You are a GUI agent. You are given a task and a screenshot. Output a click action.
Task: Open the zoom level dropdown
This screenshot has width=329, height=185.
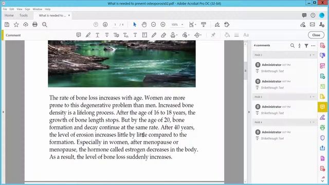click(182, 25)
